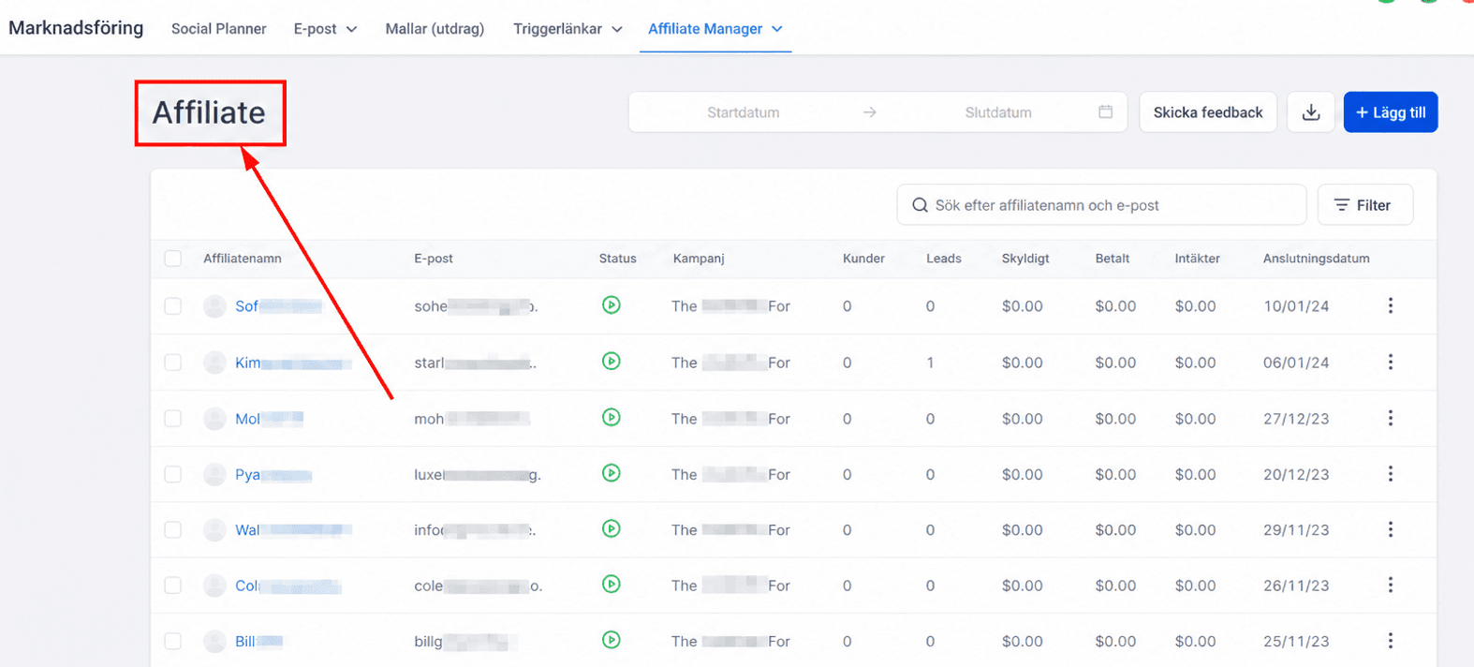Open the three-dot menu for Bill row
This screenshot has width=1474, height=667.
[1391, 641]
